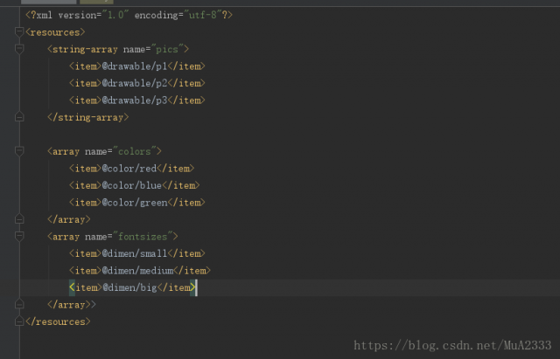Click the "colors" name attribute value

click(135, 151)
